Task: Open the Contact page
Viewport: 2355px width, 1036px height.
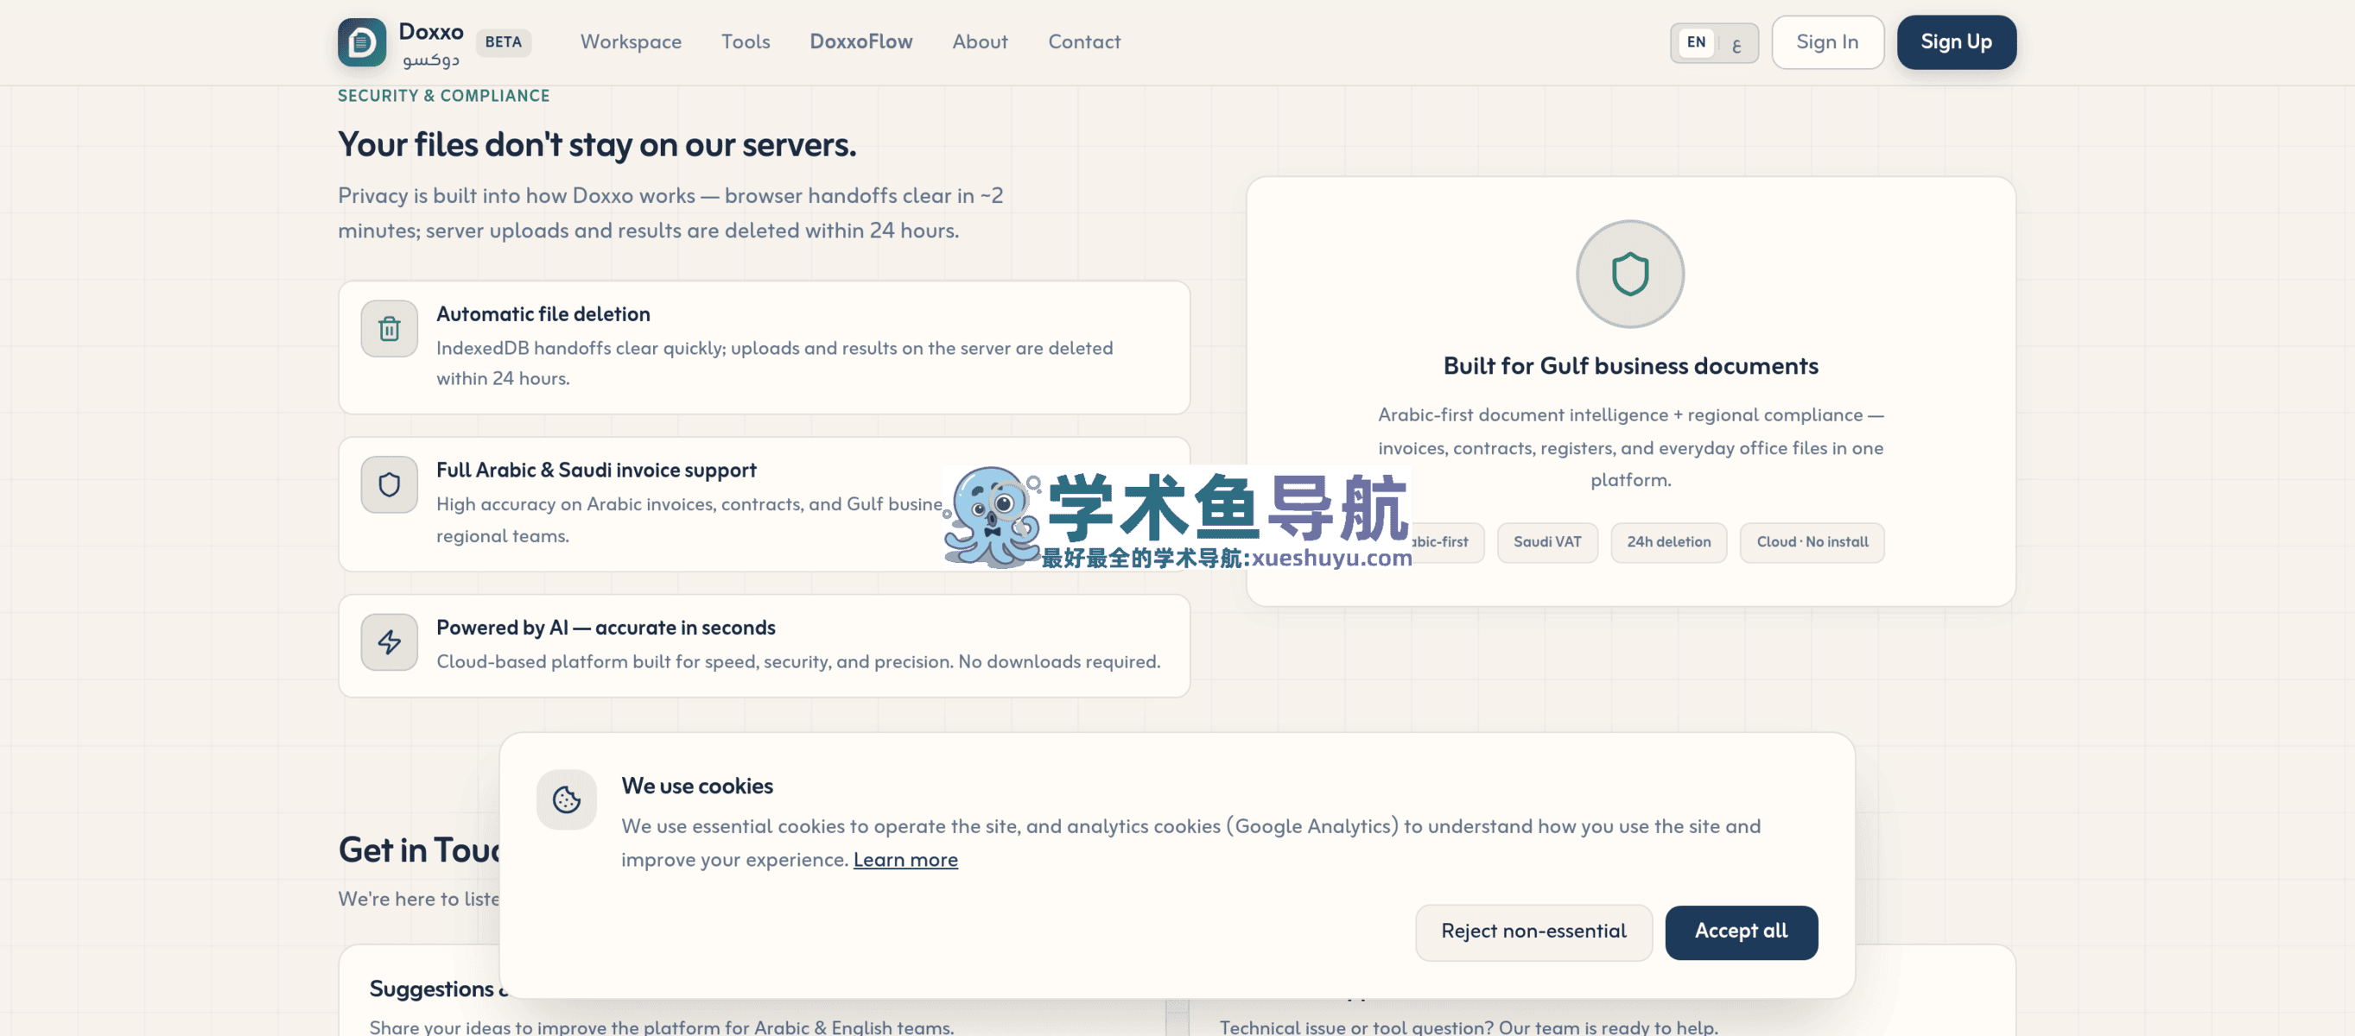Action: click(x=1084, y=42)
